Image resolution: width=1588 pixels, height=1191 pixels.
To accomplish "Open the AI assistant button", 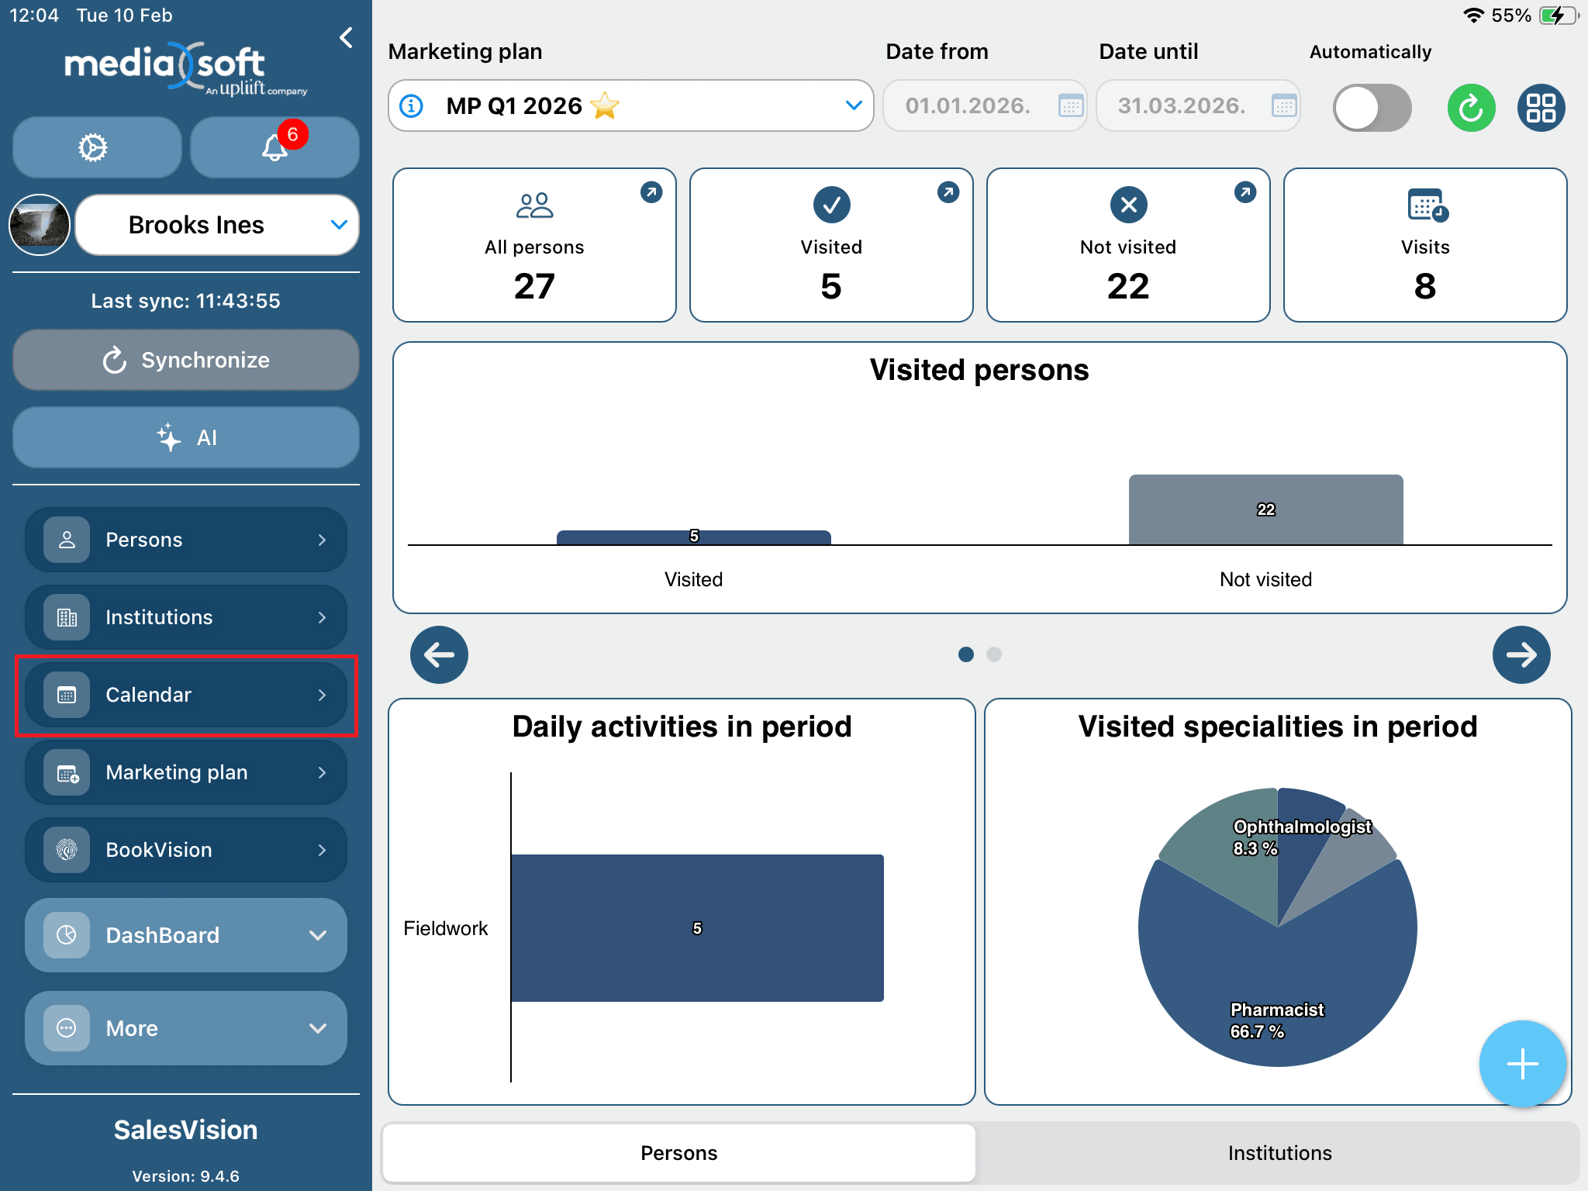I will (x=186, y=437).
